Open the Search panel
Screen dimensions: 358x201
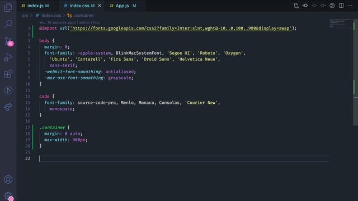click(8, 23)
